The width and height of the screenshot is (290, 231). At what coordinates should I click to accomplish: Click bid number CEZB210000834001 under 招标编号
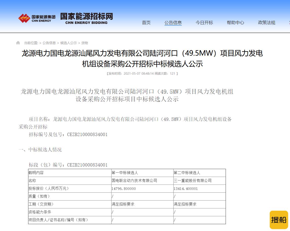[x=87, y=135]
